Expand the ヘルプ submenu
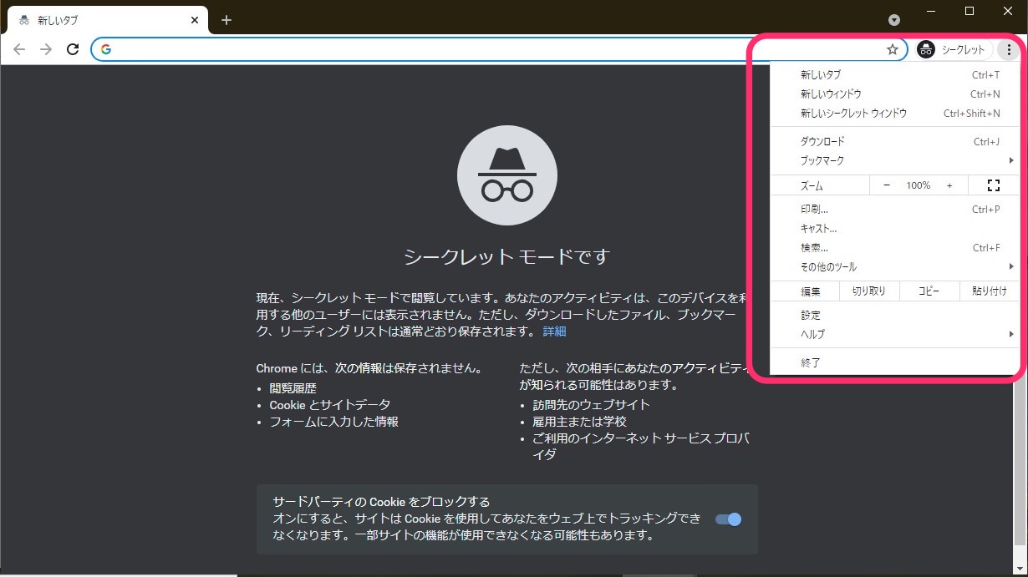 pos(894,334)
